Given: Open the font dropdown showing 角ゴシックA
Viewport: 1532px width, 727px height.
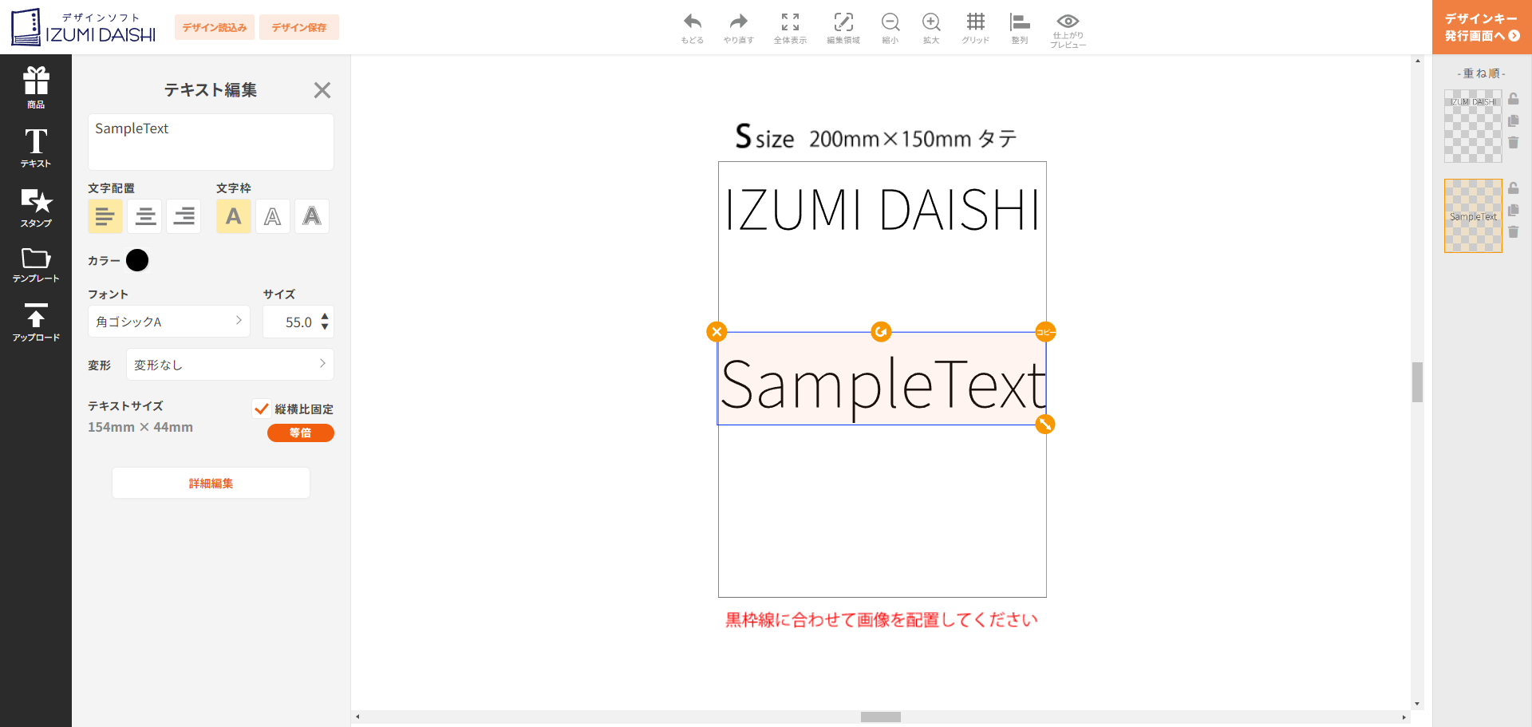Looking at the screenshot, I should click(x=168, y=322).
